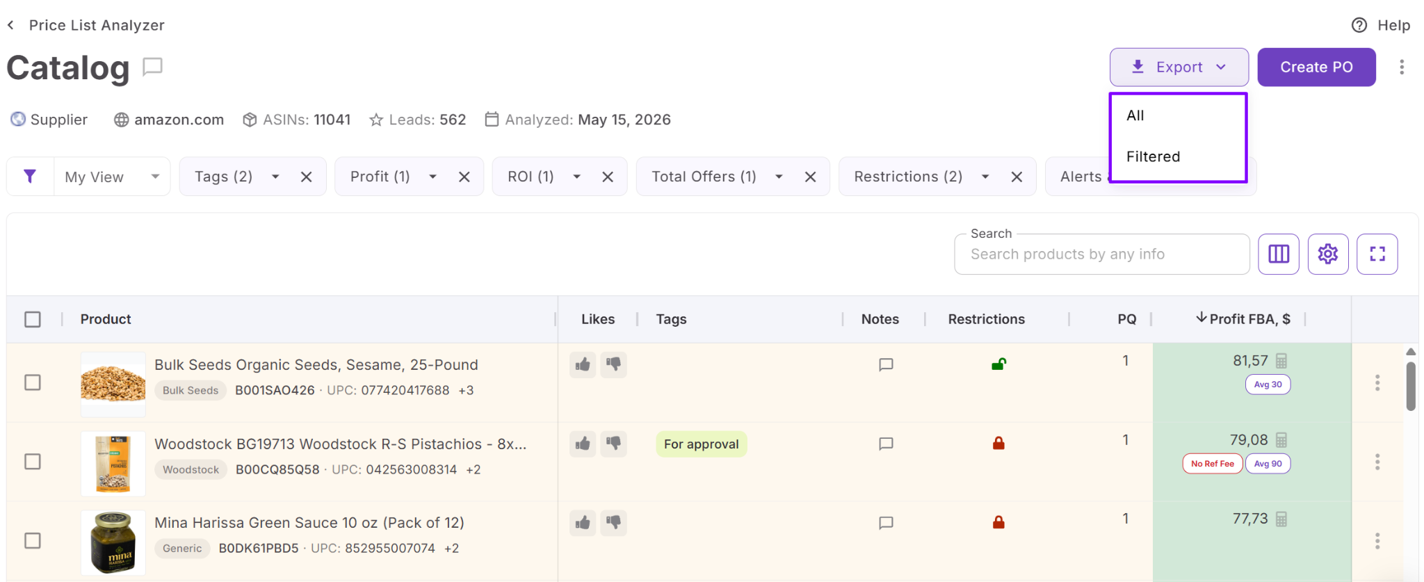This screenshot has width=1424, height=582.
Task: Open calculator for 81,57 profit value
Action: (x=1281, y=361)
